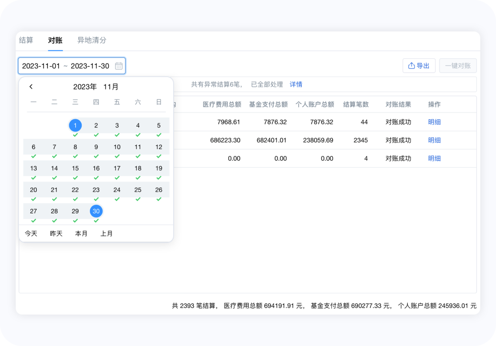
Task: Click the 2023年 year label in calendar header
Action: coord(85,87)
